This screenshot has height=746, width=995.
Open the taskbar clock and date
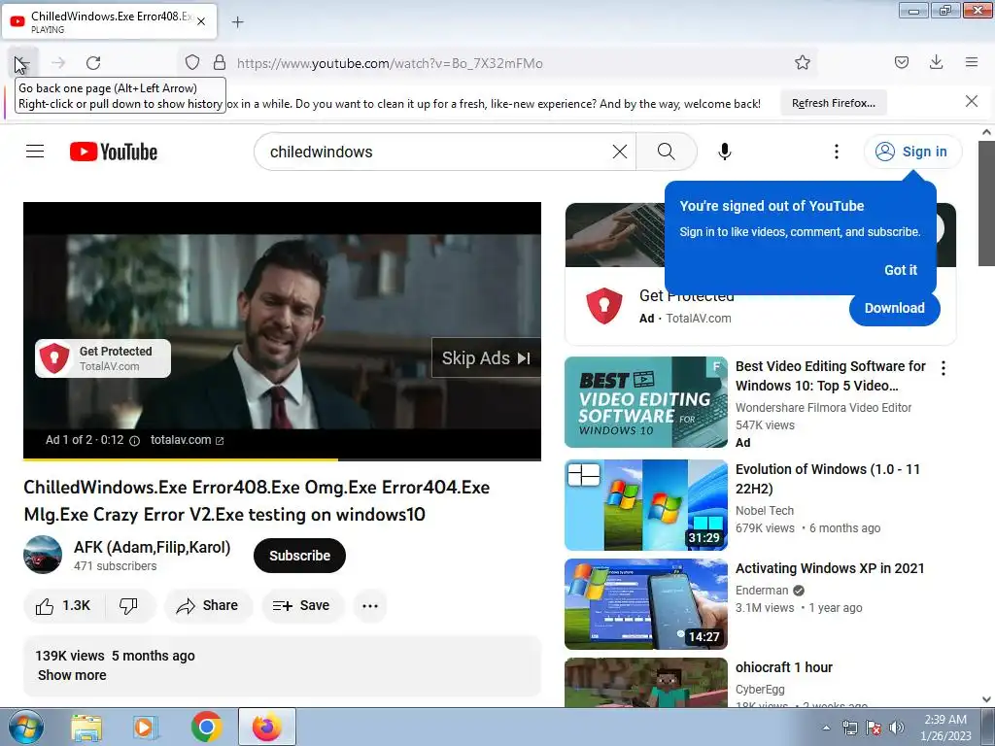pos(945,728)
